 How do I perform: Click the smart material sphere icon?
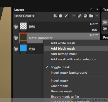click(85, 16)
